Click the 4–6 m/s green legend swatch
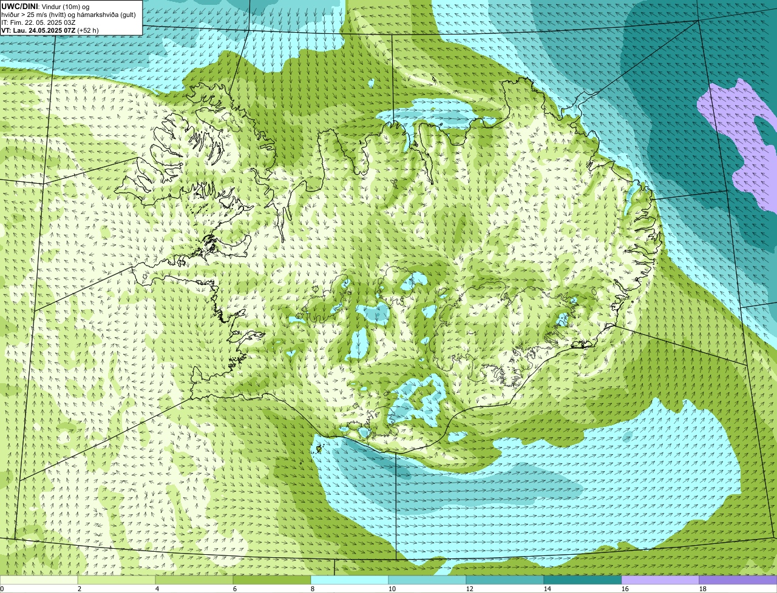 [194, 580]
